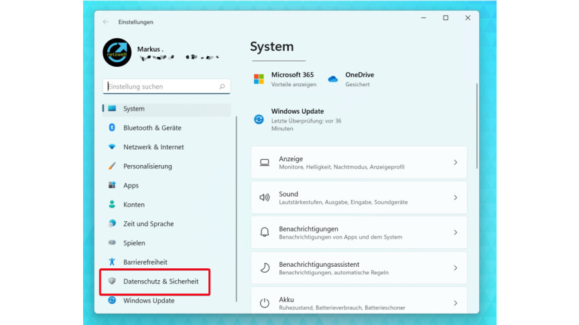Click the Bluetooth icon in sidebar
Image resolution: width=579 pixels, height=325 pixels.
click(x=112, y=128)
